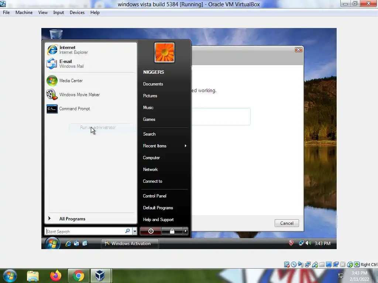Open Games from Start menu
The height and width of the screenshot is (283, 378).
coord(149,119)
